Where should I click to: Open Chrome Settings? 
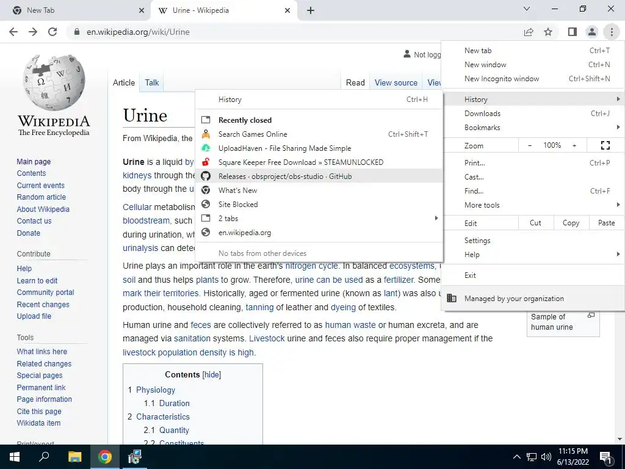coord(533,241)
